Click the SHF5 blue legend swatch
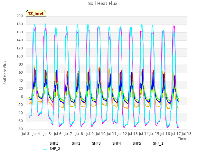206x155 pixels. tap(128, 144)
